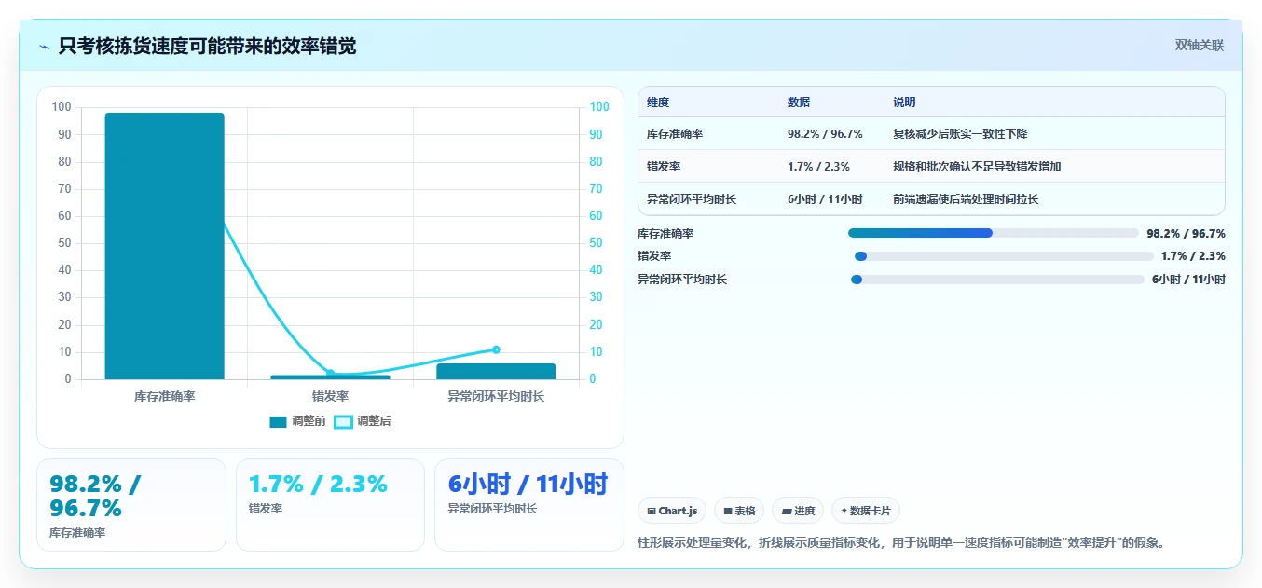This screenshot has width=1262, height=588.
Task: Open the 6小时 / 11小时 data card
Action: pyautogui.click(x=529, y=505)
